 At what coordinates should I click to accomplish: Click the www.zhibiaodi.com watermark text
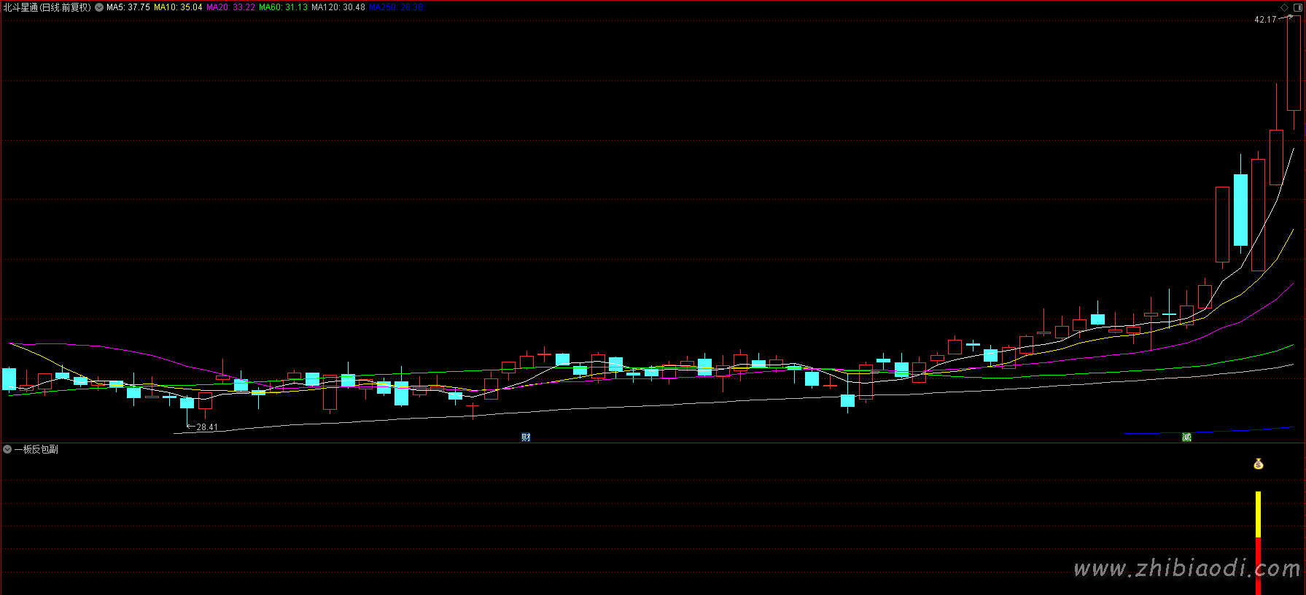point(1186,568)
